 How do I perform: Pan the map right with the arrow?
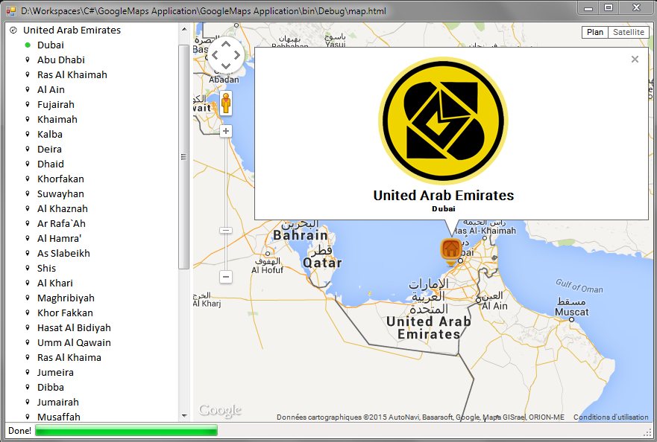tap(236, 55)
